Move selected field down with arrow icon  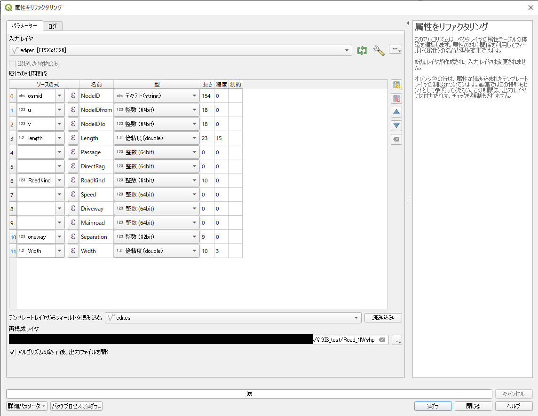coord(396,126)
